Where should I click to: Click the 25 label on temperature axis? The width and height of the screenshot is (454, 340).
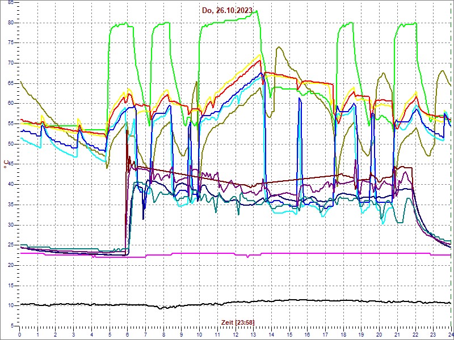pyautogui.click(x=10, y=245)
